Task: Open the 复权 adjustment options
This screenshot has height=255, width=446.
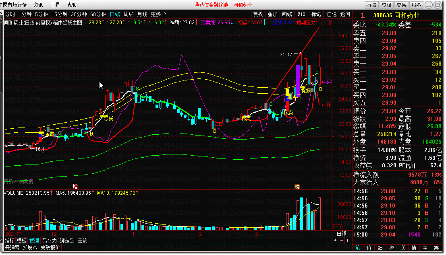Action: (258, 14)
